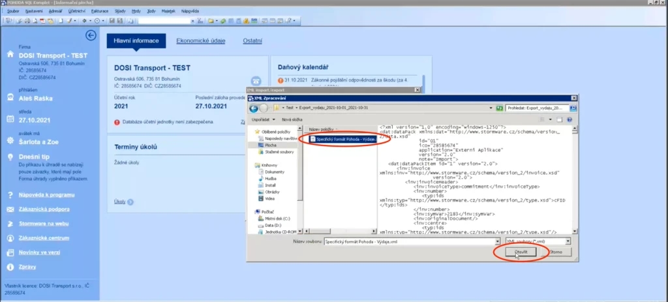The width and height of the screenshot is (668, 302).
Task: Click the Název položky column header
Action: pos(322,129)
